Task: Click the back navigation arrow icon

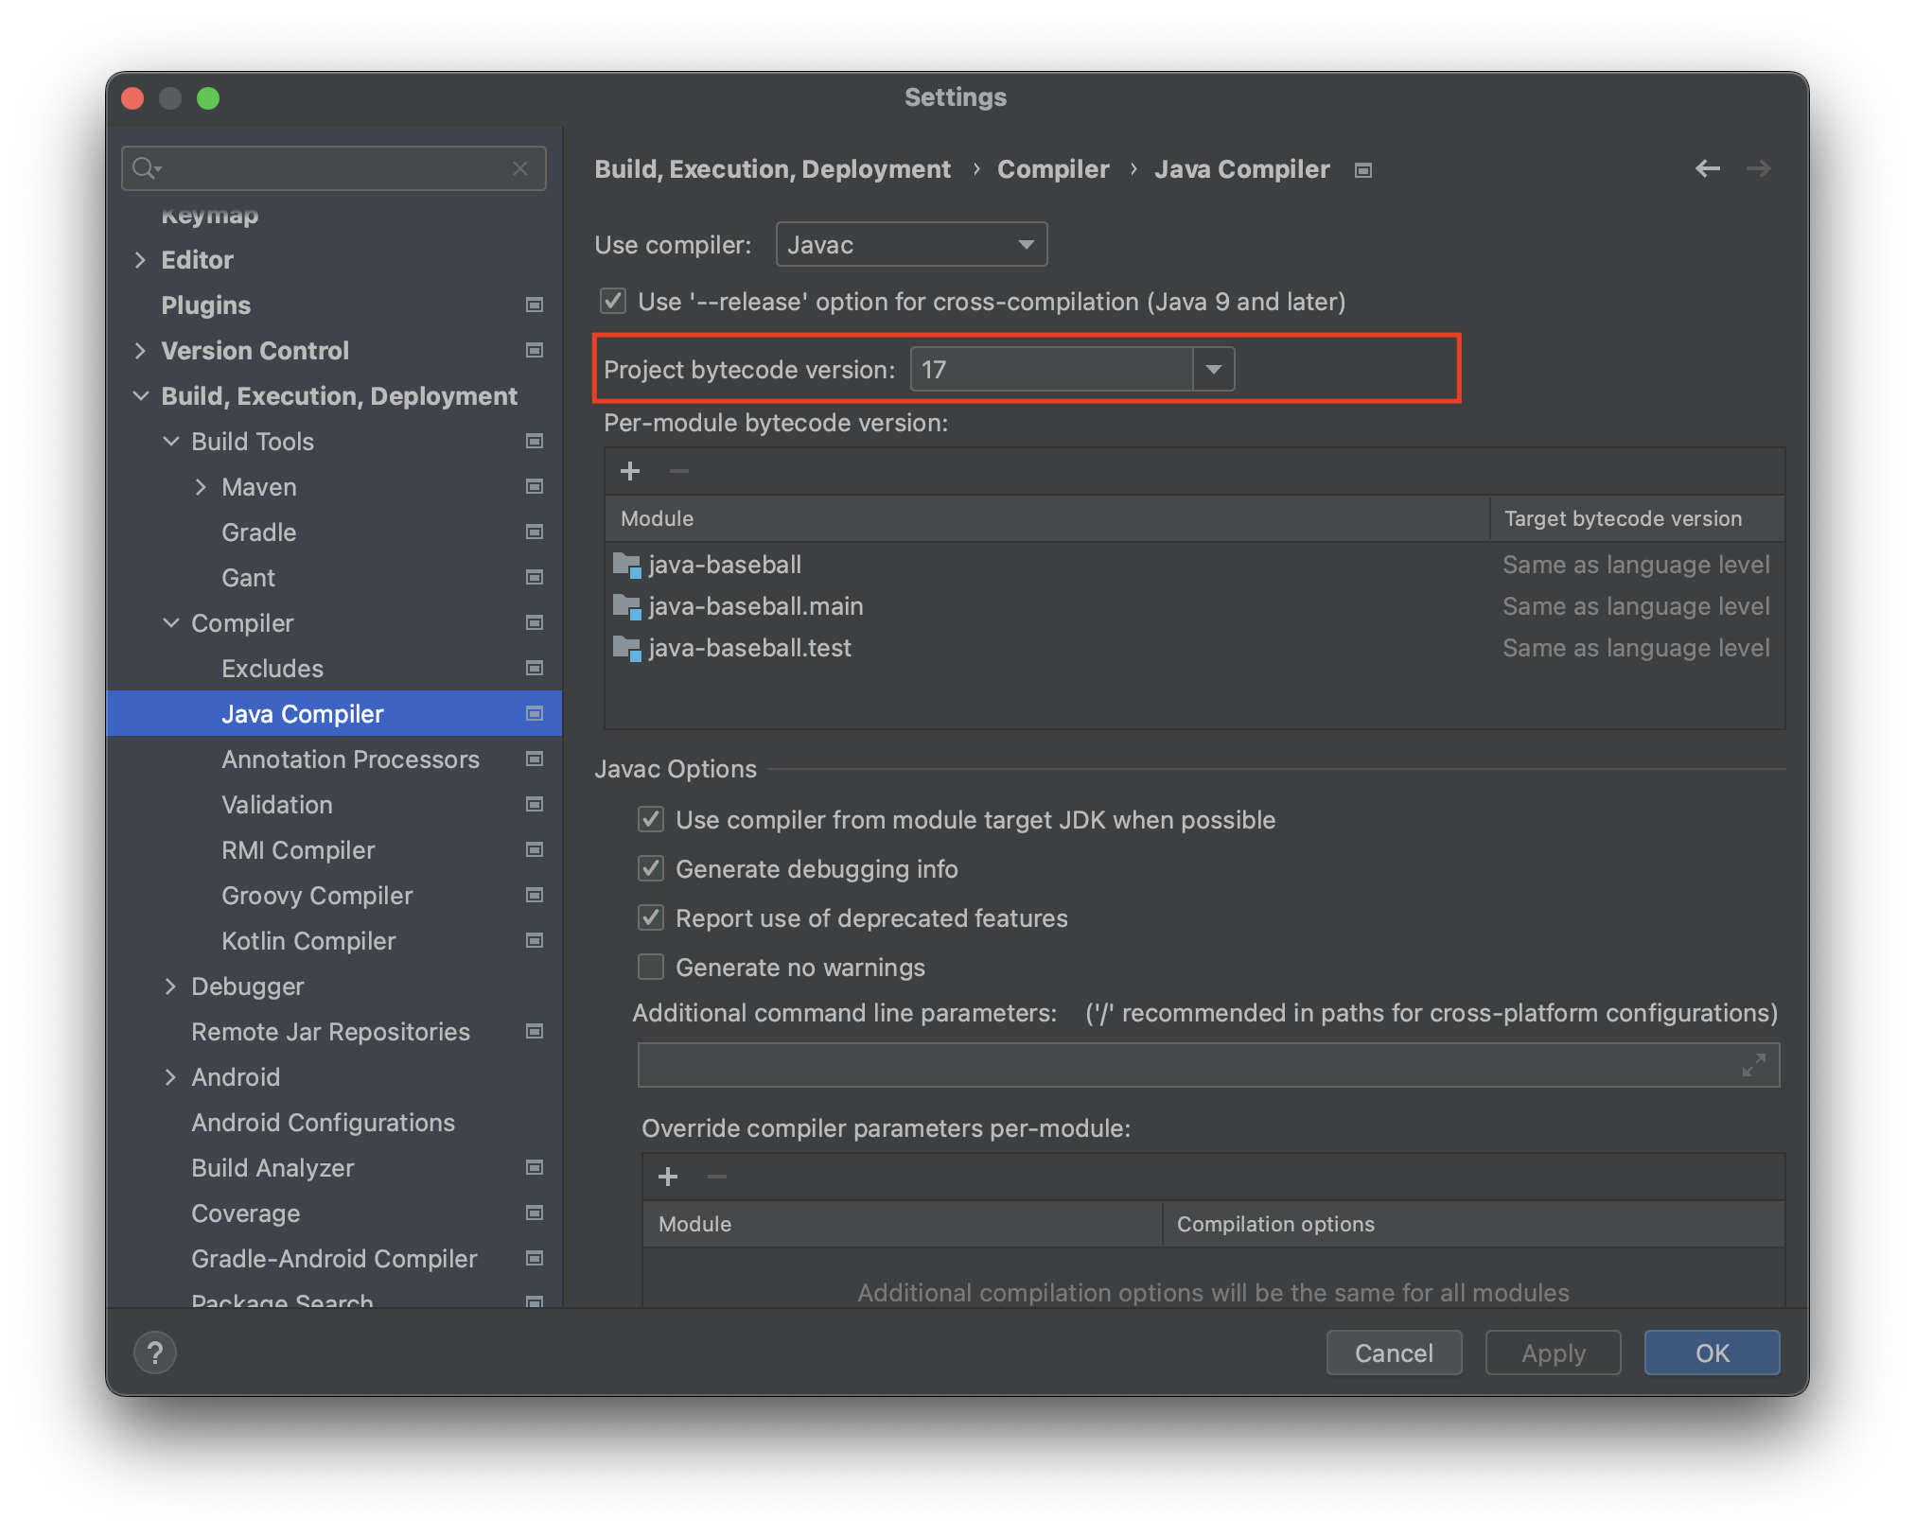Action: [x=1707, y=168]
